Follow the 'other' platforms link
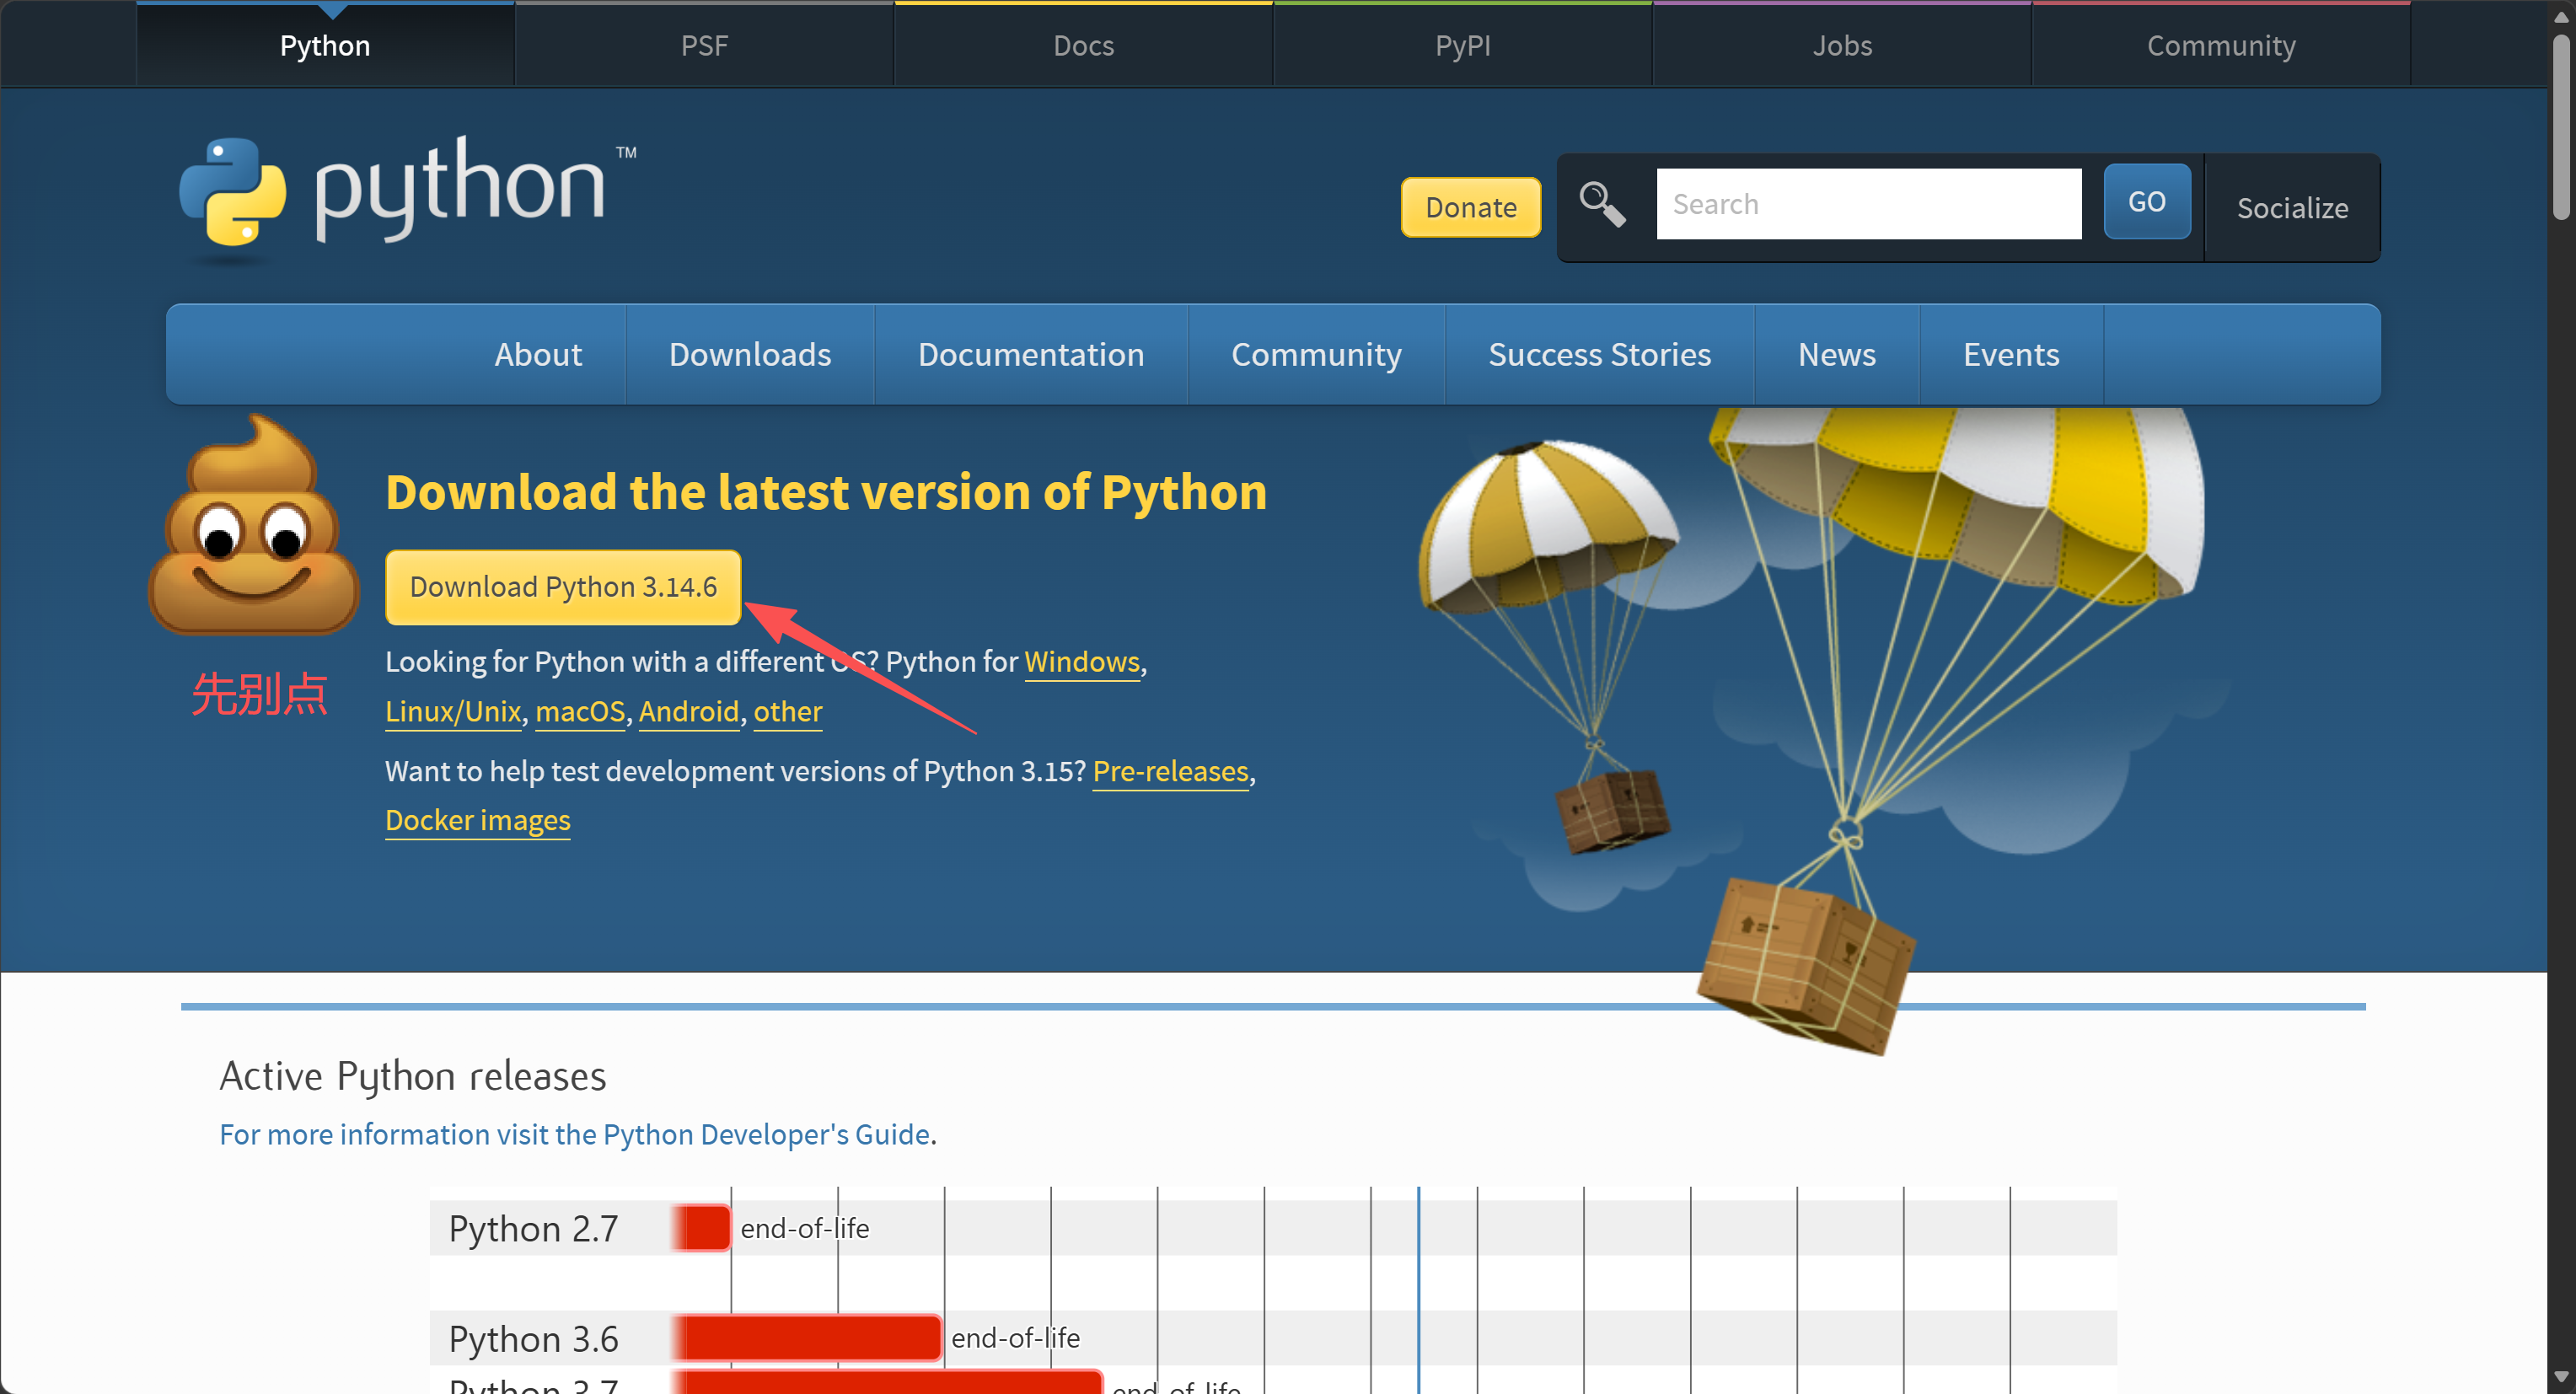Image resolution: width=2576 pixels, height=1394 pixels. 788,712
